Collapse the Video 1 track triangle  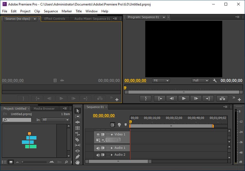tap(112, 135)
